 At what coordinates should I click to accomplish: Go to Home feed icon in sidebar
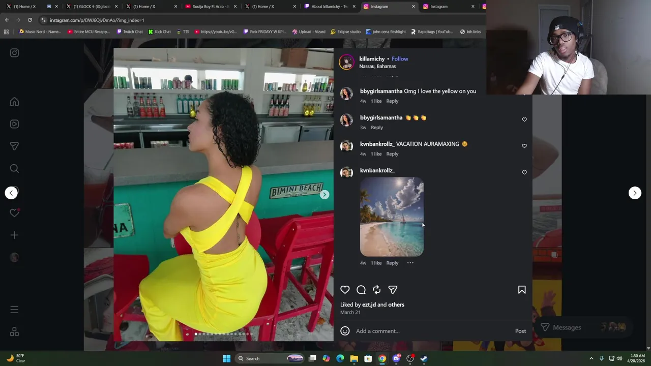(14, 102)
